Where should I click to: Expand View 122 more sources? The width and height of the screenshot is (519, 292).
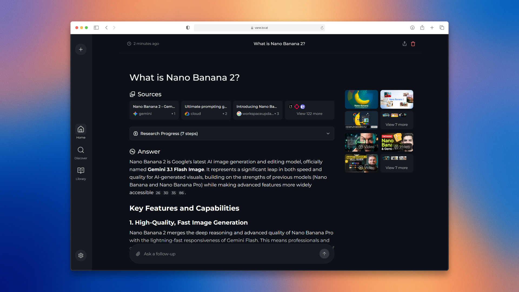click(x=309, y=110)
